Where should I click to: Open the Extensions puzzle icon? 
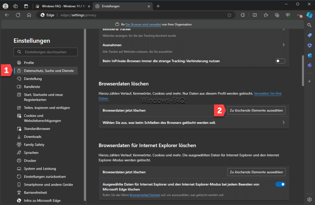(x=243, y=15)
